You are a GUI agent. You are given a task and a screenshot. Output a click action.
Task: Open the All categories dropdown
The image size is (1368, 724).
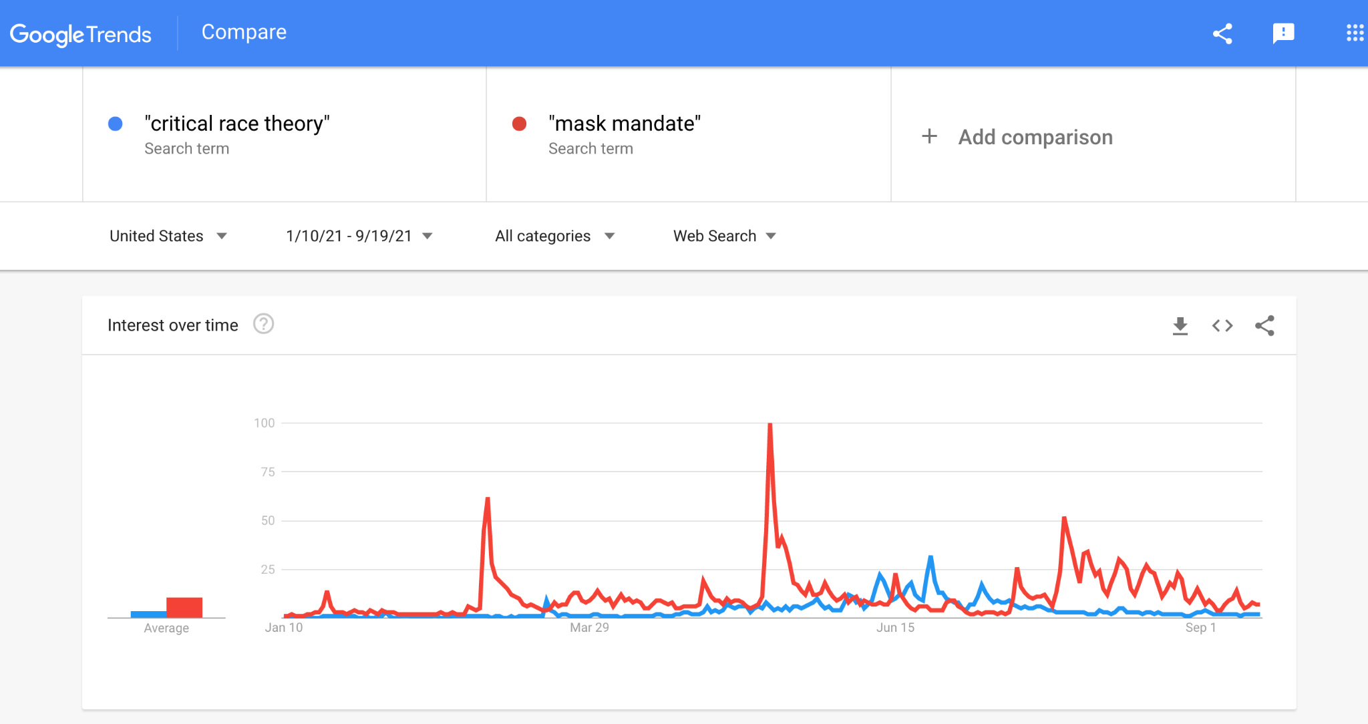pos(554,236)
